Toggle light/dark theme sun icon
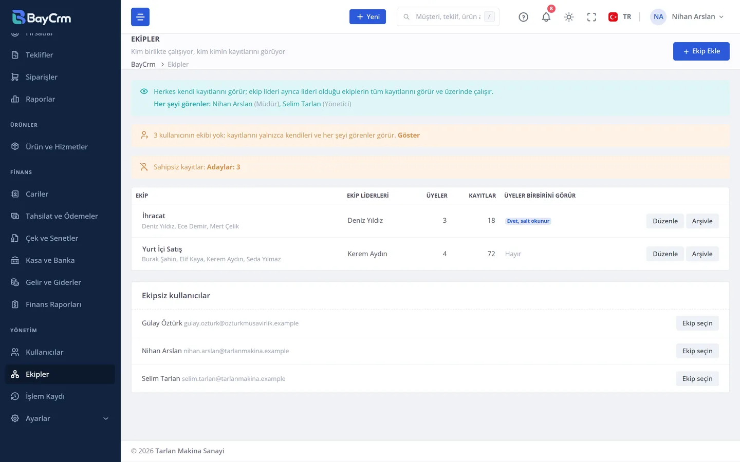Image resolution: width=740 pixels, height=462 pixels. tap(569, 17)
